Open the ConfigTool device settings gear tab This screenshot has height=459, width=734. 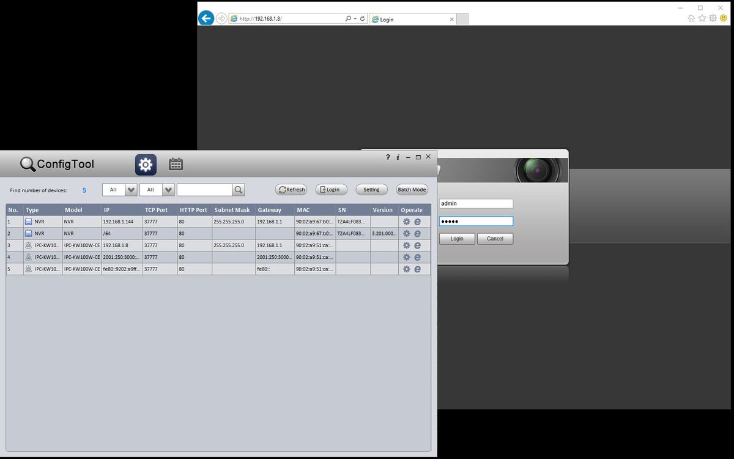pyautogui.click(x=146, y=165)
